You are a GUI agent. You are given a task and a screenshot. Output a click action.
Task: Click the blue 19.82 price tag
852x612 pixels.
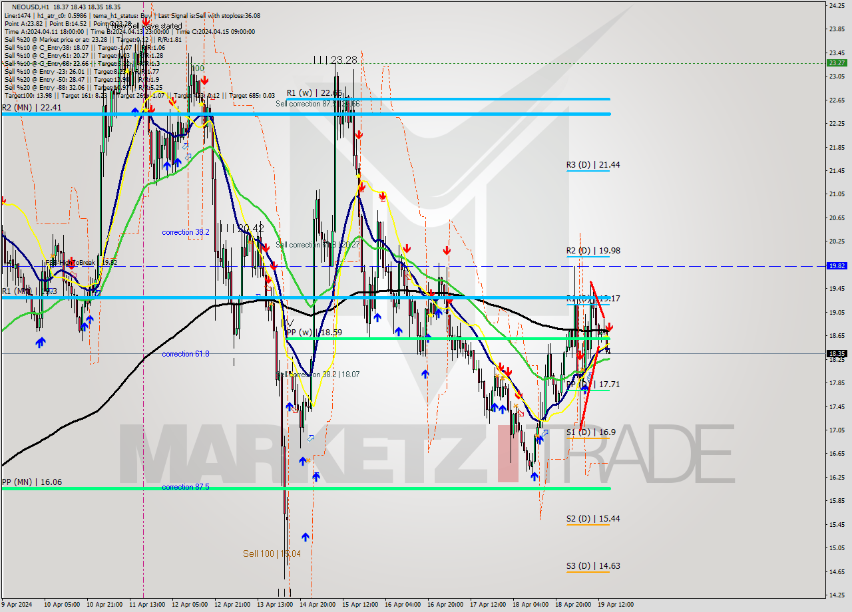[x=836, y=265]
